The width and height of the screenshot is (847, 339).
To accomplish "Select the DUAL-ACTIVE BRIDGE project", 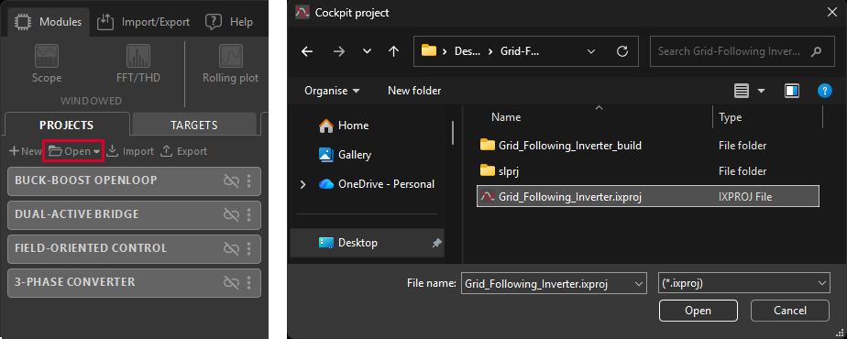I will 134,214.
